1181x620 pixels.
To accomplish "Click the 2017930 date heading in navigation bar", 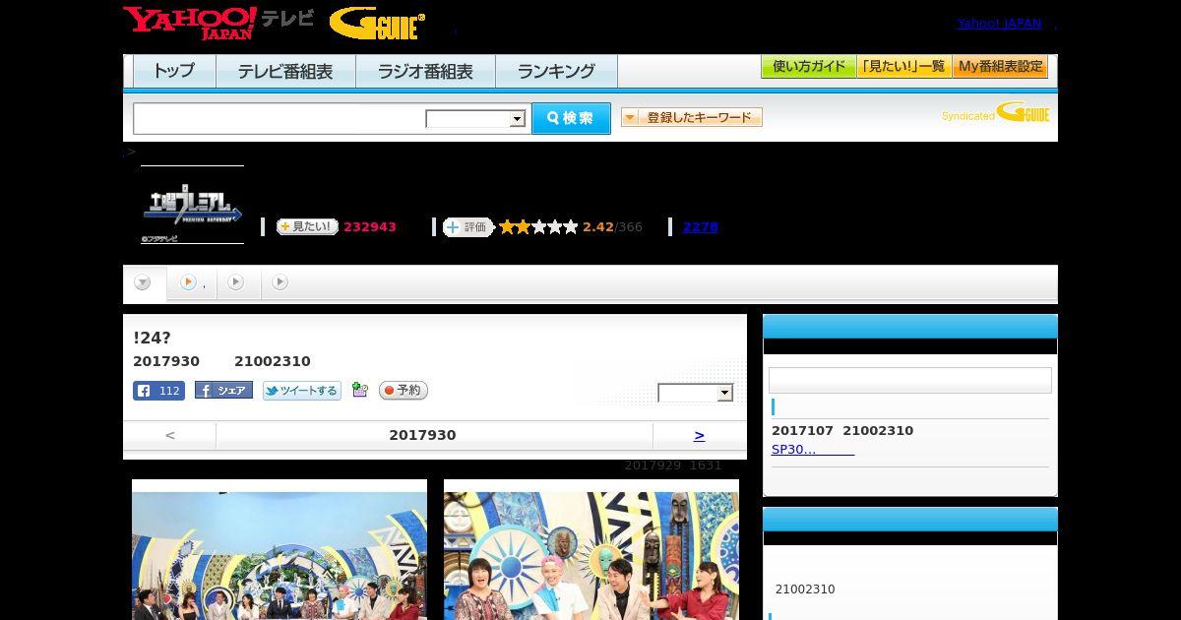I will point(422,435).
